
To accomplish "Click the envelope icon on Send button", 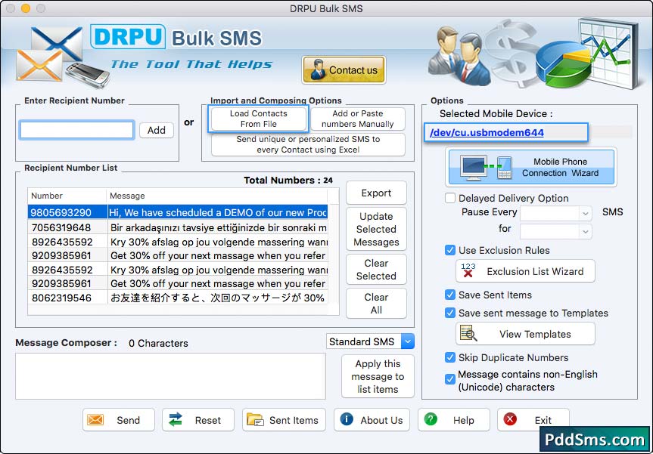I will 95,420.
